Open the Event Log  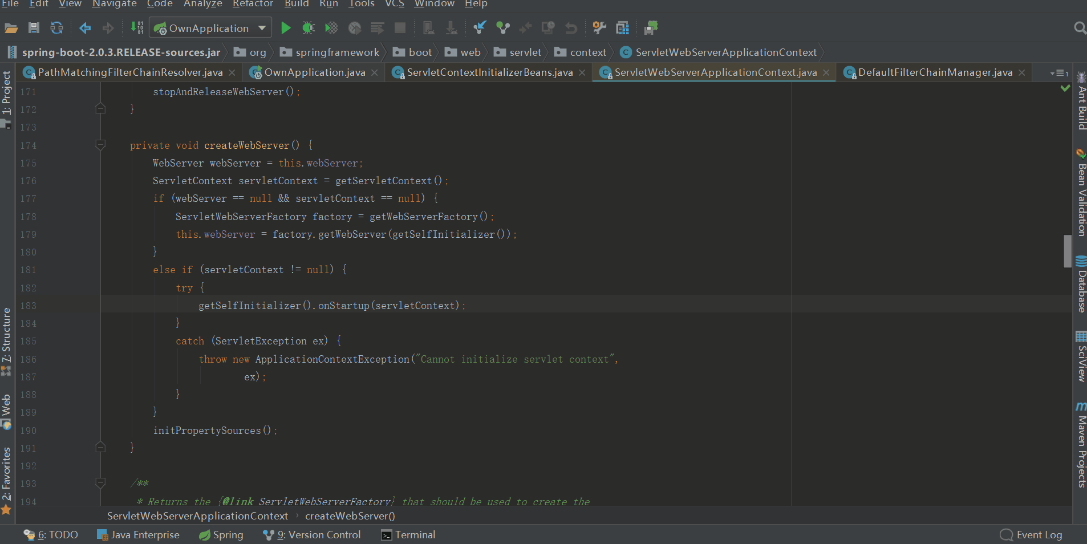pos(1032,535)
